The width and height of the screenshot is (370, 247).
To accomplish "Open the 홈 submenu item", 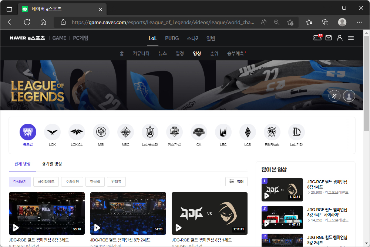I will [122, 53].
